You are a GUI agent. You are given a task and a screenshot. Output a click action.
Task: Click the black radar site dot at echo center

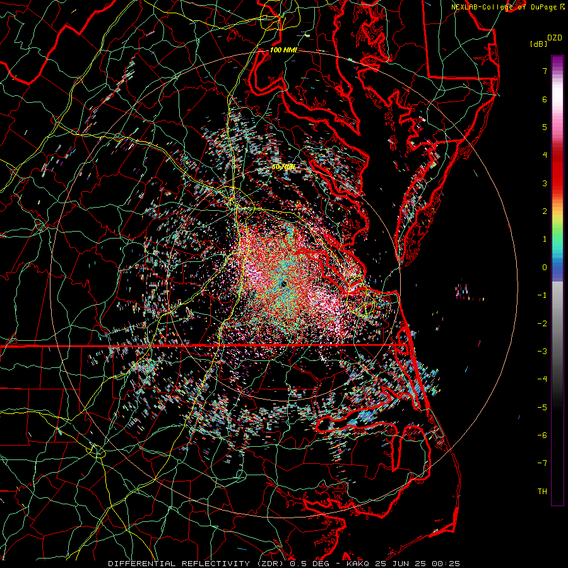point(283,285)
